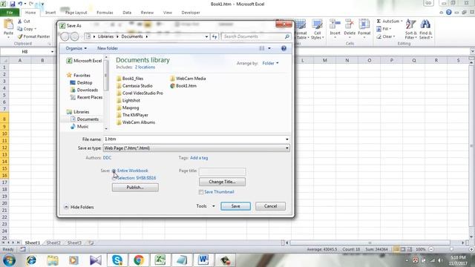Click Add a tag link
Screen dimensions: 475x267
(x=199, y=158)
